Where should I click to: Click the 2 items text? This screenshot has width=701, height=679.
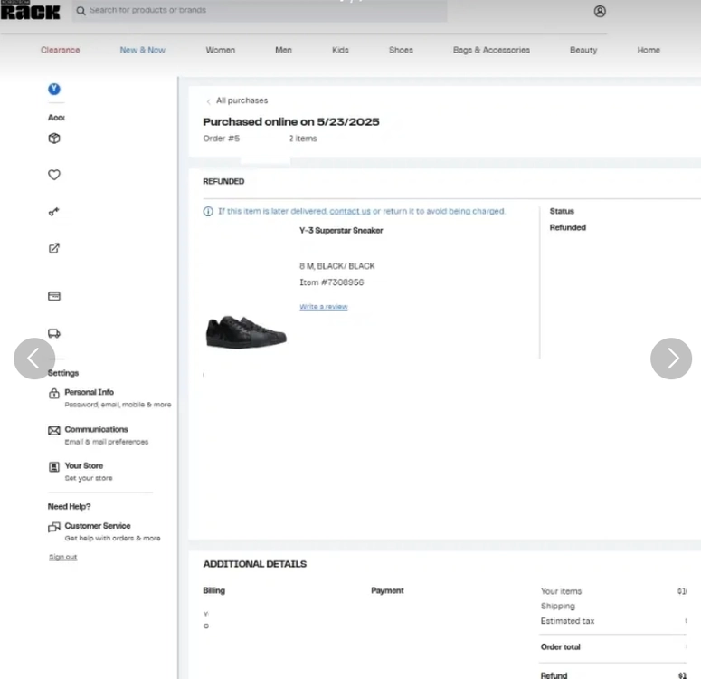(x=303, y=139)
